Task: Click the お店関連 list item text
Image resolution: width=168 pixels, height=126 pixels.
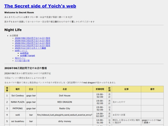Action: [x=14, y=35]
